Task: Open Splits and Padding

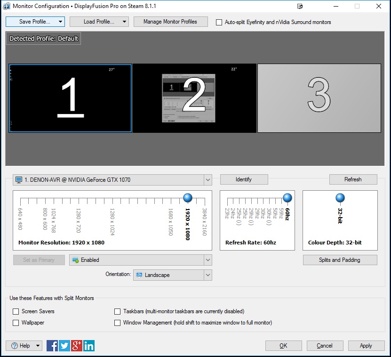Action: 340,260
